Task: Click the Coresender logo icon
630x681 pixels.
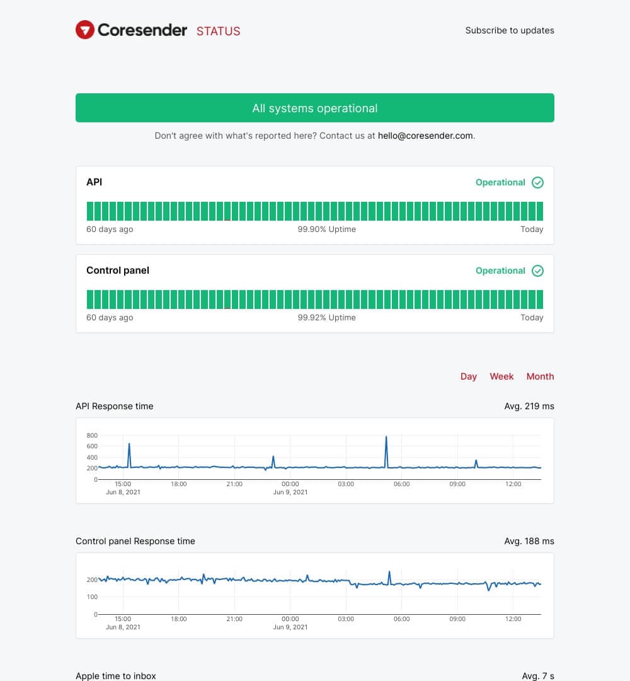Action: click(x=85, y=30)
